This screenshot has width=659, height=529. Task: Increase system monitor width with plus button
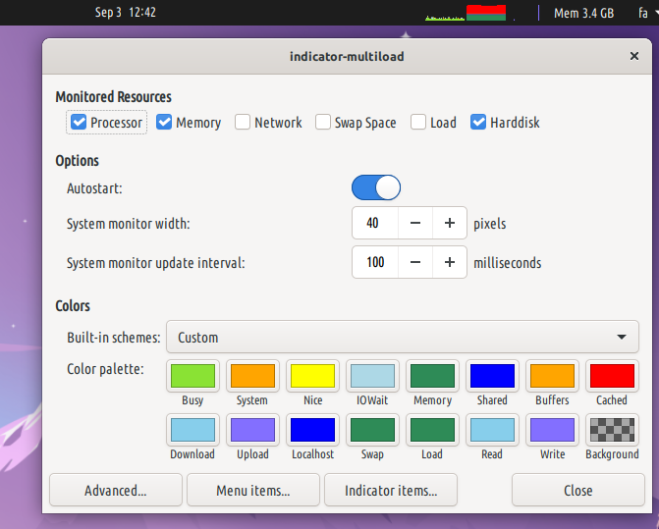pos(449,224)
